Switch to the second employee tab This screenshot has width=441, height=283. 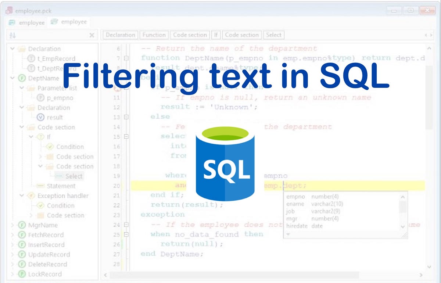68,22
